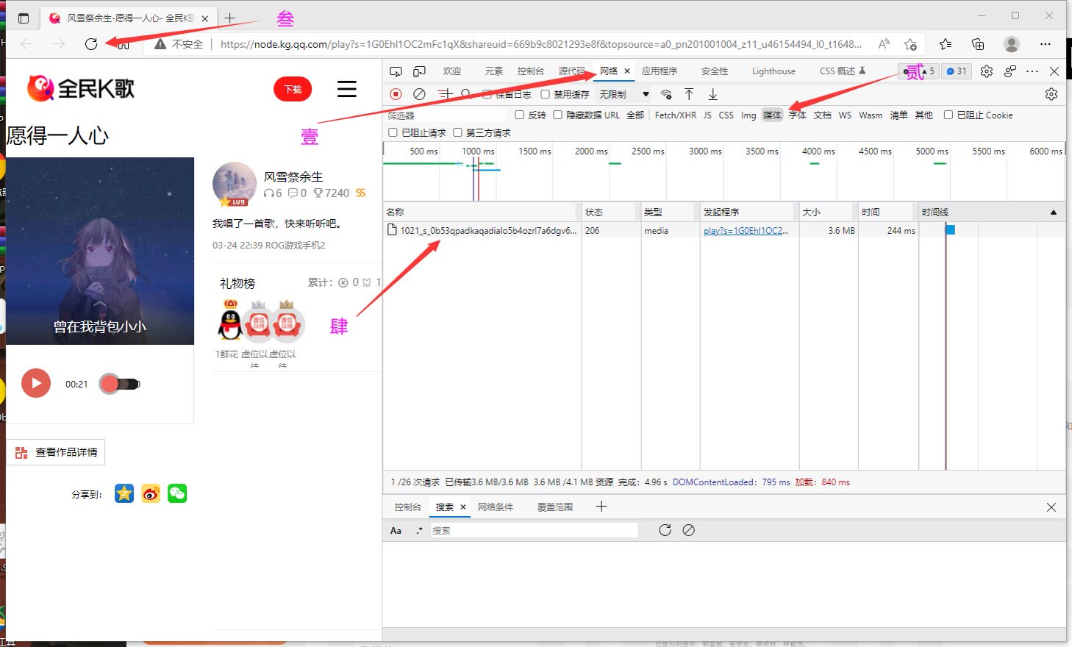Viewport: 1072px width, 647px height.
Task: Open the Lighthouse tab
Action: [773, 71]
